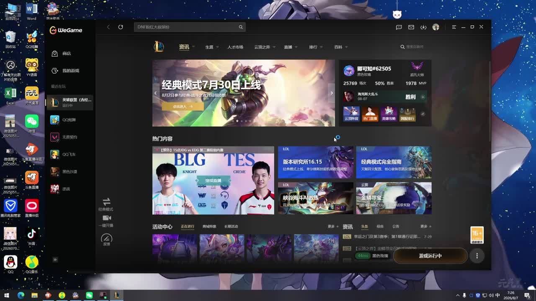Click the 经典模式 switch icon
The image size is (536, 301).
point(106,202)
